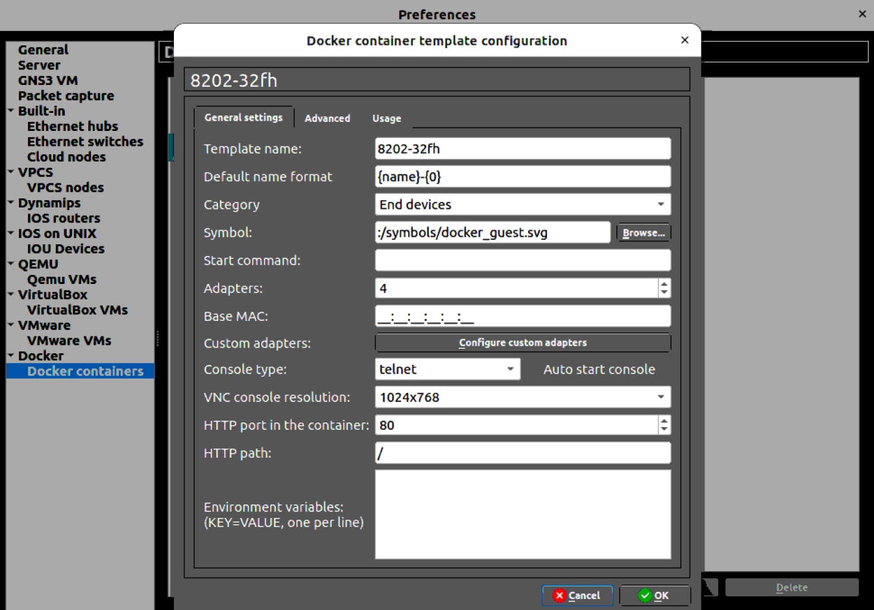Select IOS routers in the tree
874x610 pixels.
pyautogui.click(x=64, y=218)
